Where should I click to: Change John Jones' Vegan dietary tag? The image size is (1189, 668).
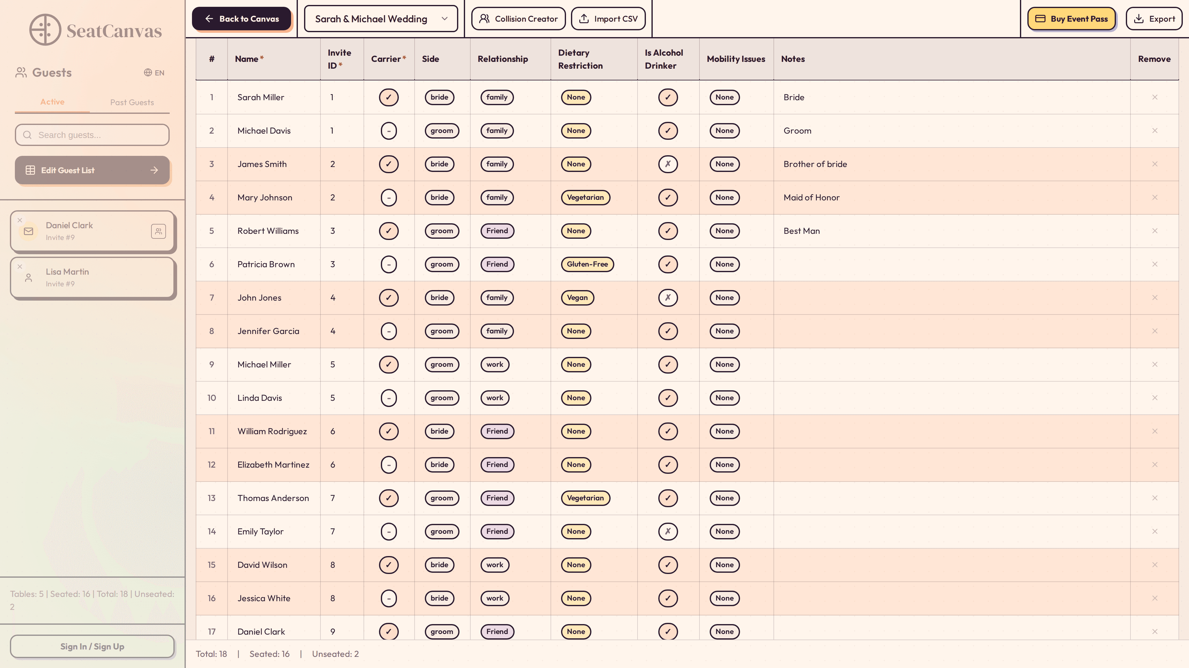pyautogui.click(x=577, y=298)
